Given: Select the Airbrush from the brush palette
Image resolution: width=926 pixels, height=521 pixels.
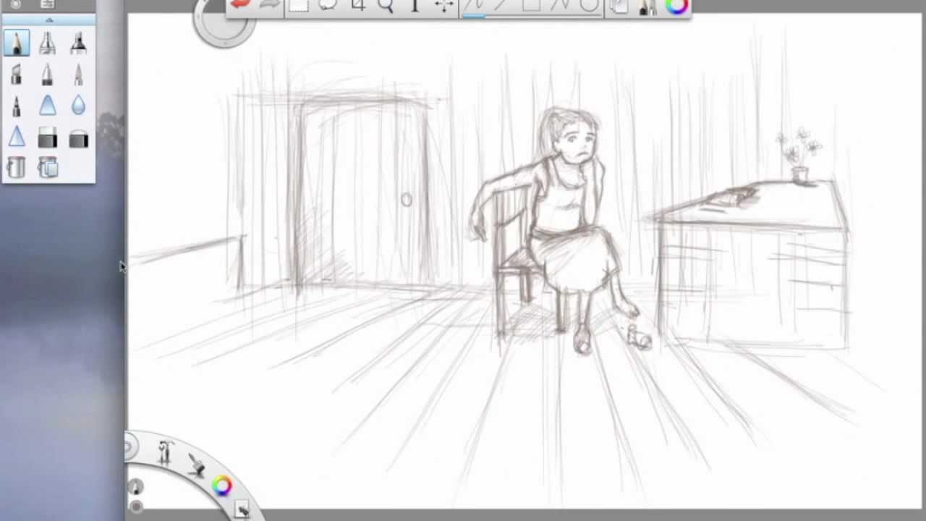Looking at the screenshot, I should 47,42.
